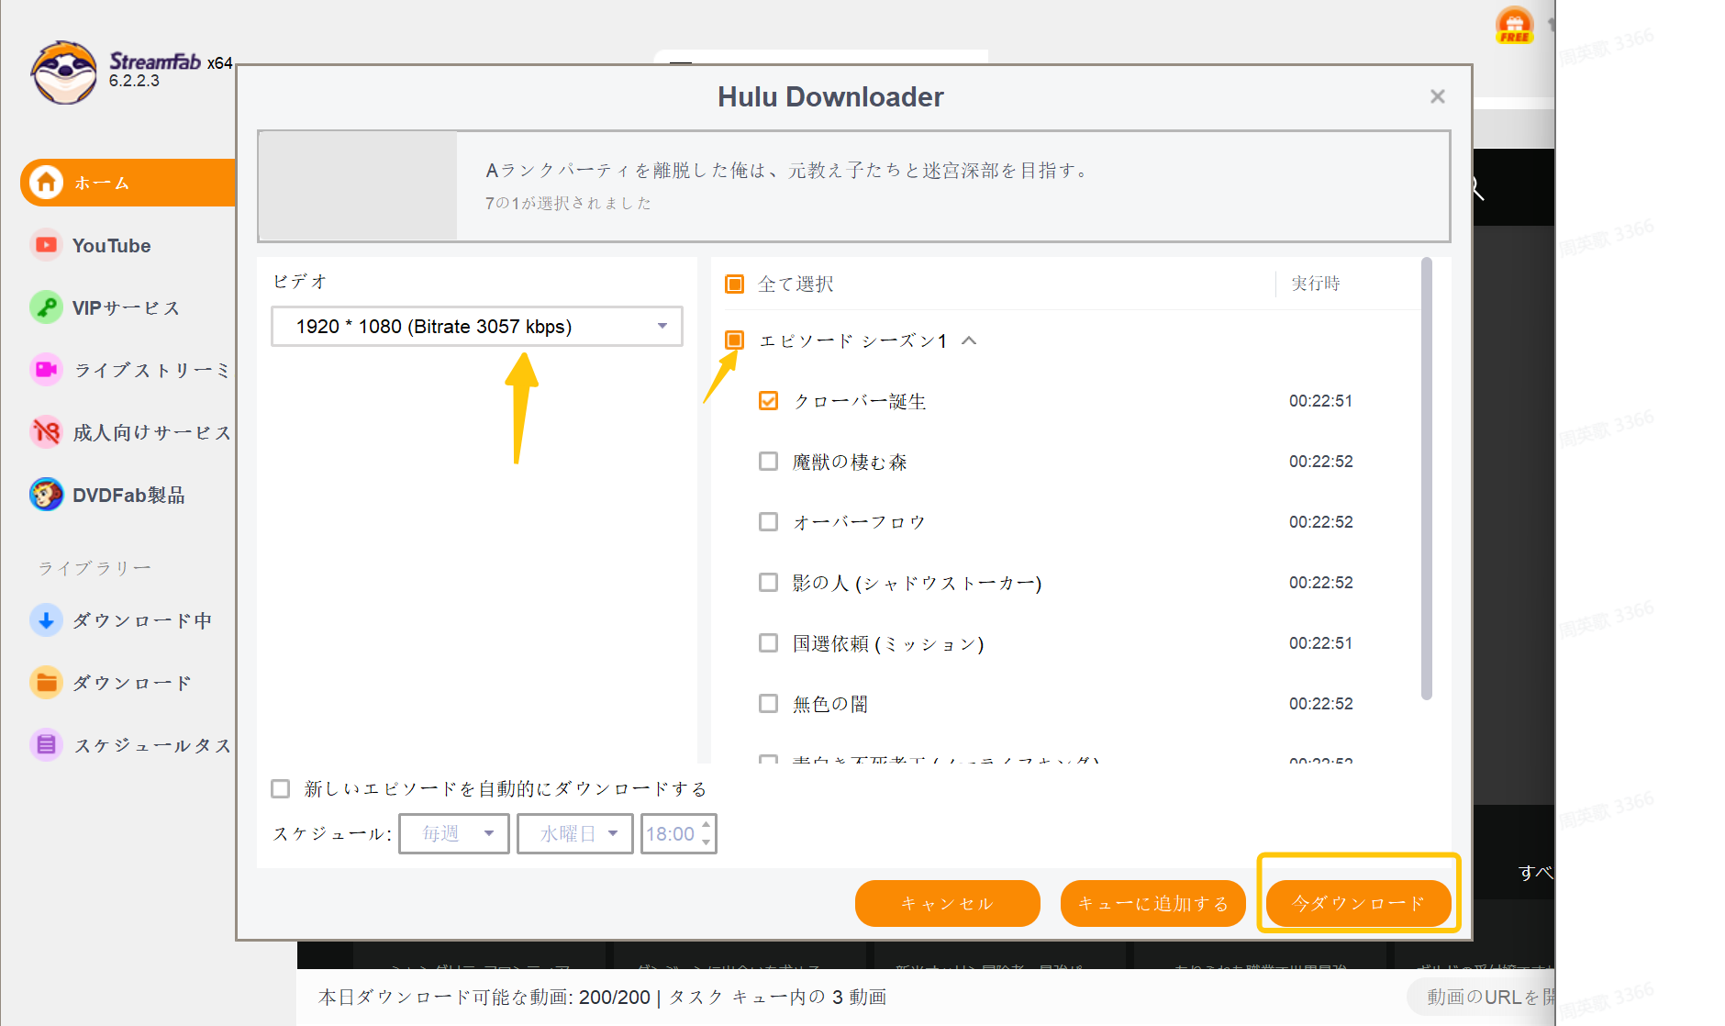
Task: Check the 魔獣の棲む森 episode
Action: [768, 462]
